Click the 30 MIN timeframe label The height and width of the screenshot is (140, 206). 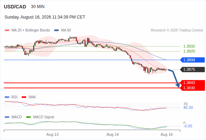pyautogui.click(x=38, y=7)
